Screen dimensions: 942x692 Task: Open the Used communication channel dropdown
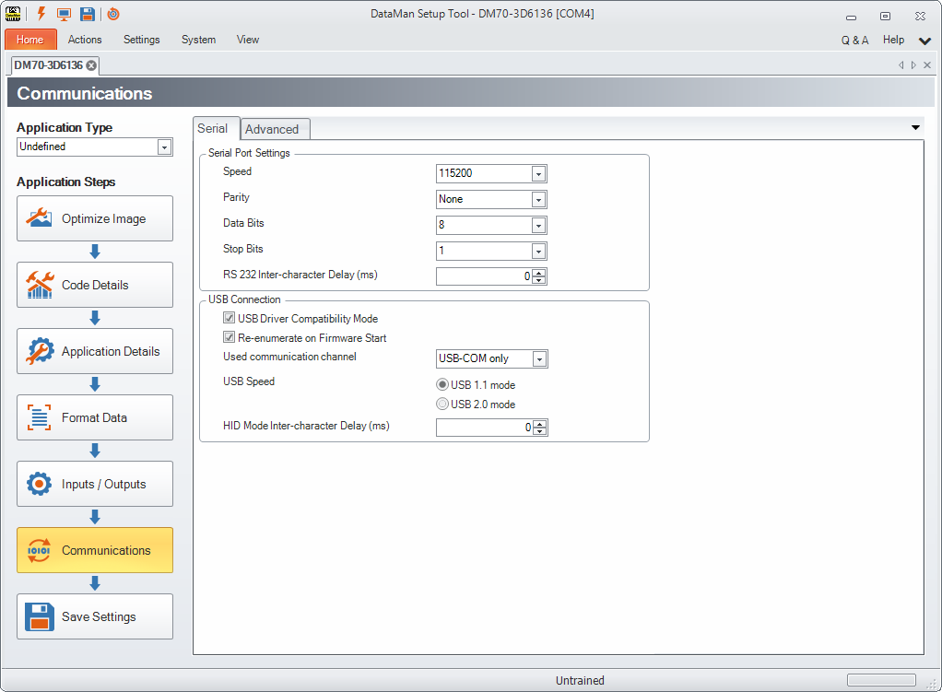tap(539, 358)
